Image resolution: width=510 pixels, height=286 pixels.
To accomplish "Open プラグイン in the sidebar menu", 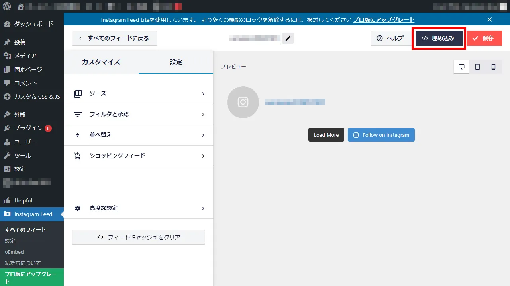I will point(28,128).
